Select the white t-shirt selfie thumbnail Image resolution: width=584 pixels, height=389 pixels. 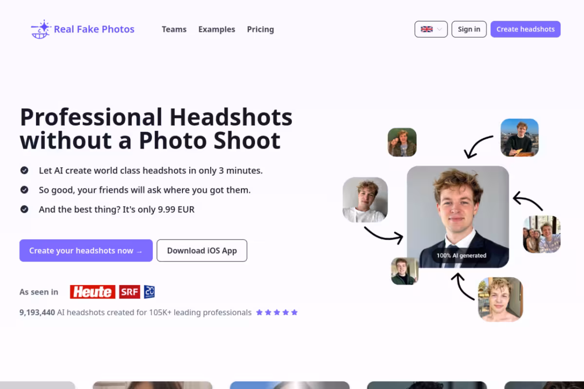(x=365, y=200)
